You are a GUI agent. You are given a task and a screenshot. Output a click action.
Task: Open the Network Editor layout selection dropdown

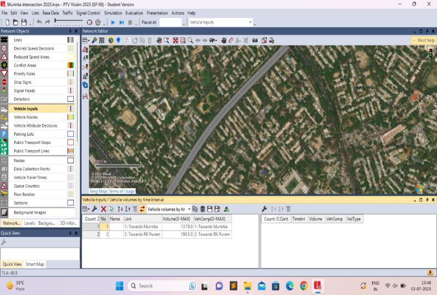pyautogui.click(x=85, y=41)
